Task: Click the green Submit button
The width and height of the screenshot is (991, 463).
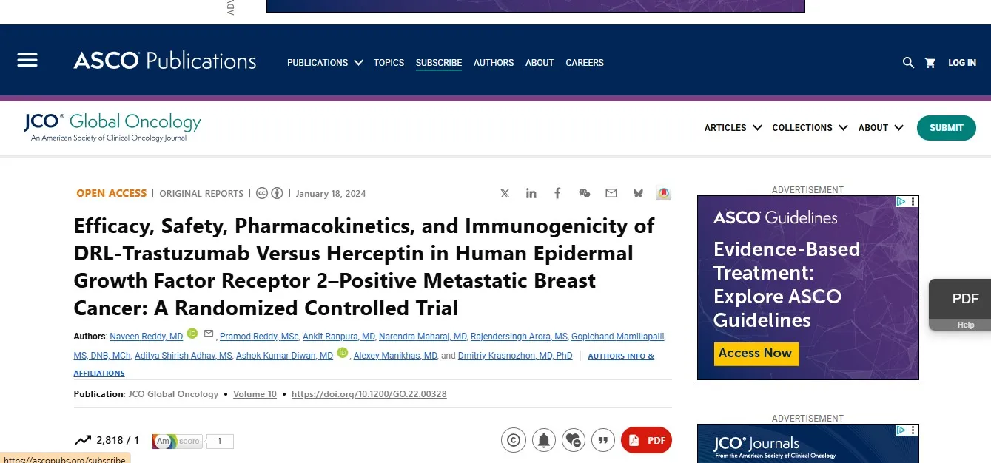Action: click(x=947, y=128)
